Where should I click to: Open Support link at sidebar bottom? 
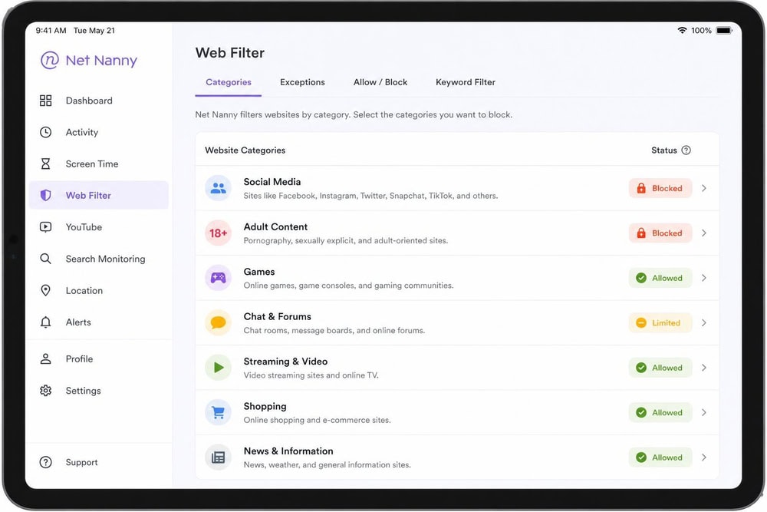click(x=82, y=463)
